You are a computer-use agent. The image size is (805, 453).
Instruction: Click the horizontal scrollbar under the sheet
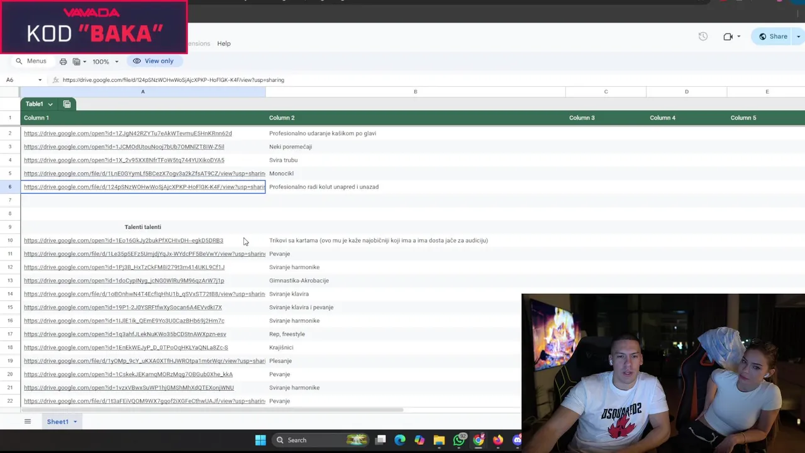(212, 410)
